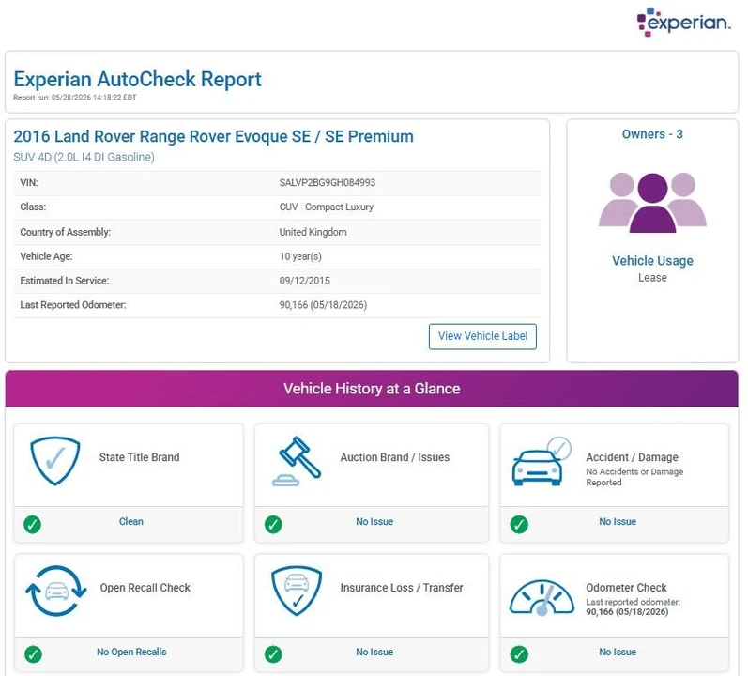Click the Odometer Check label

point(626,587)
